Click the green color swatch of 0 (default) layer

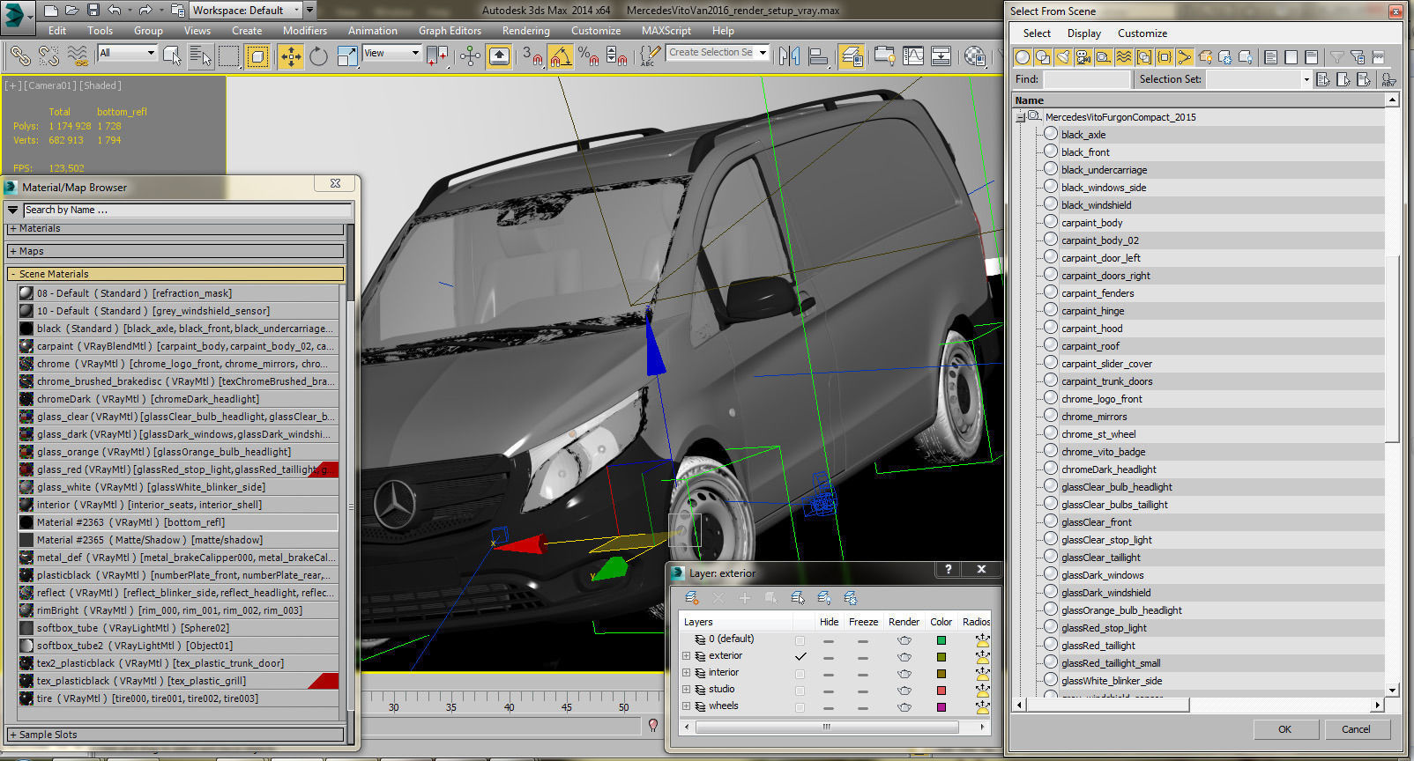tap(941, 640)
